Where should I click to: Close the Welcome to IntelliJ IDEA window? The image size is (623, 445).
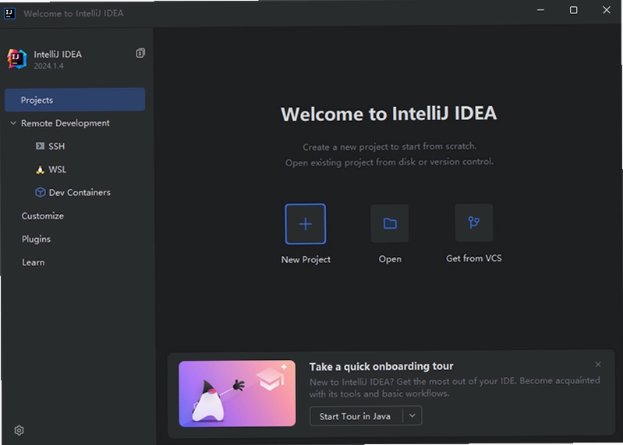(x=607, y=10)
